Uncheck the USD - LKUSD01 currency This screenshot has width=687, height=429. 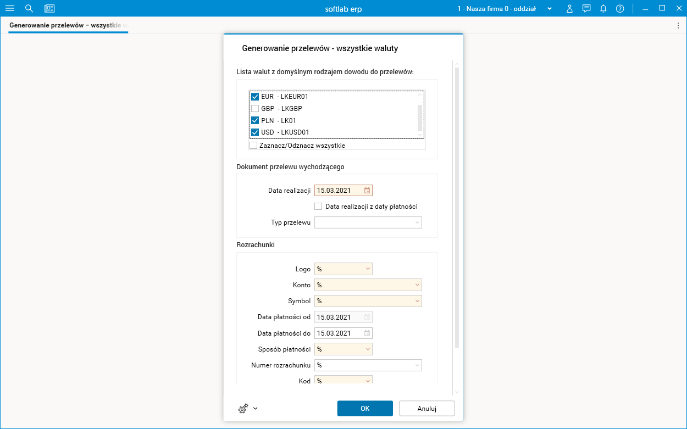[255, 132]
